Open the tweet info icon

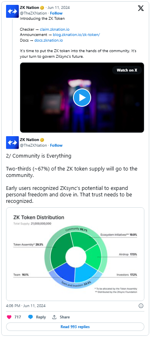[141, 305]
